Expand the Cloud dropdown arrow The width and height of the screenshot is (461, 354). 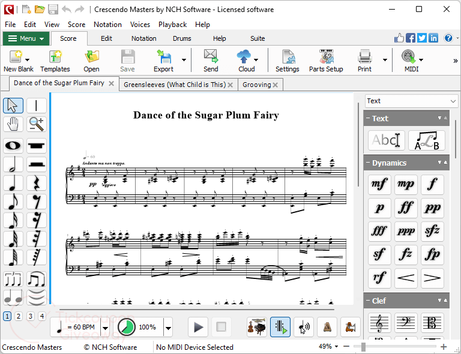(x=256, y=60)
